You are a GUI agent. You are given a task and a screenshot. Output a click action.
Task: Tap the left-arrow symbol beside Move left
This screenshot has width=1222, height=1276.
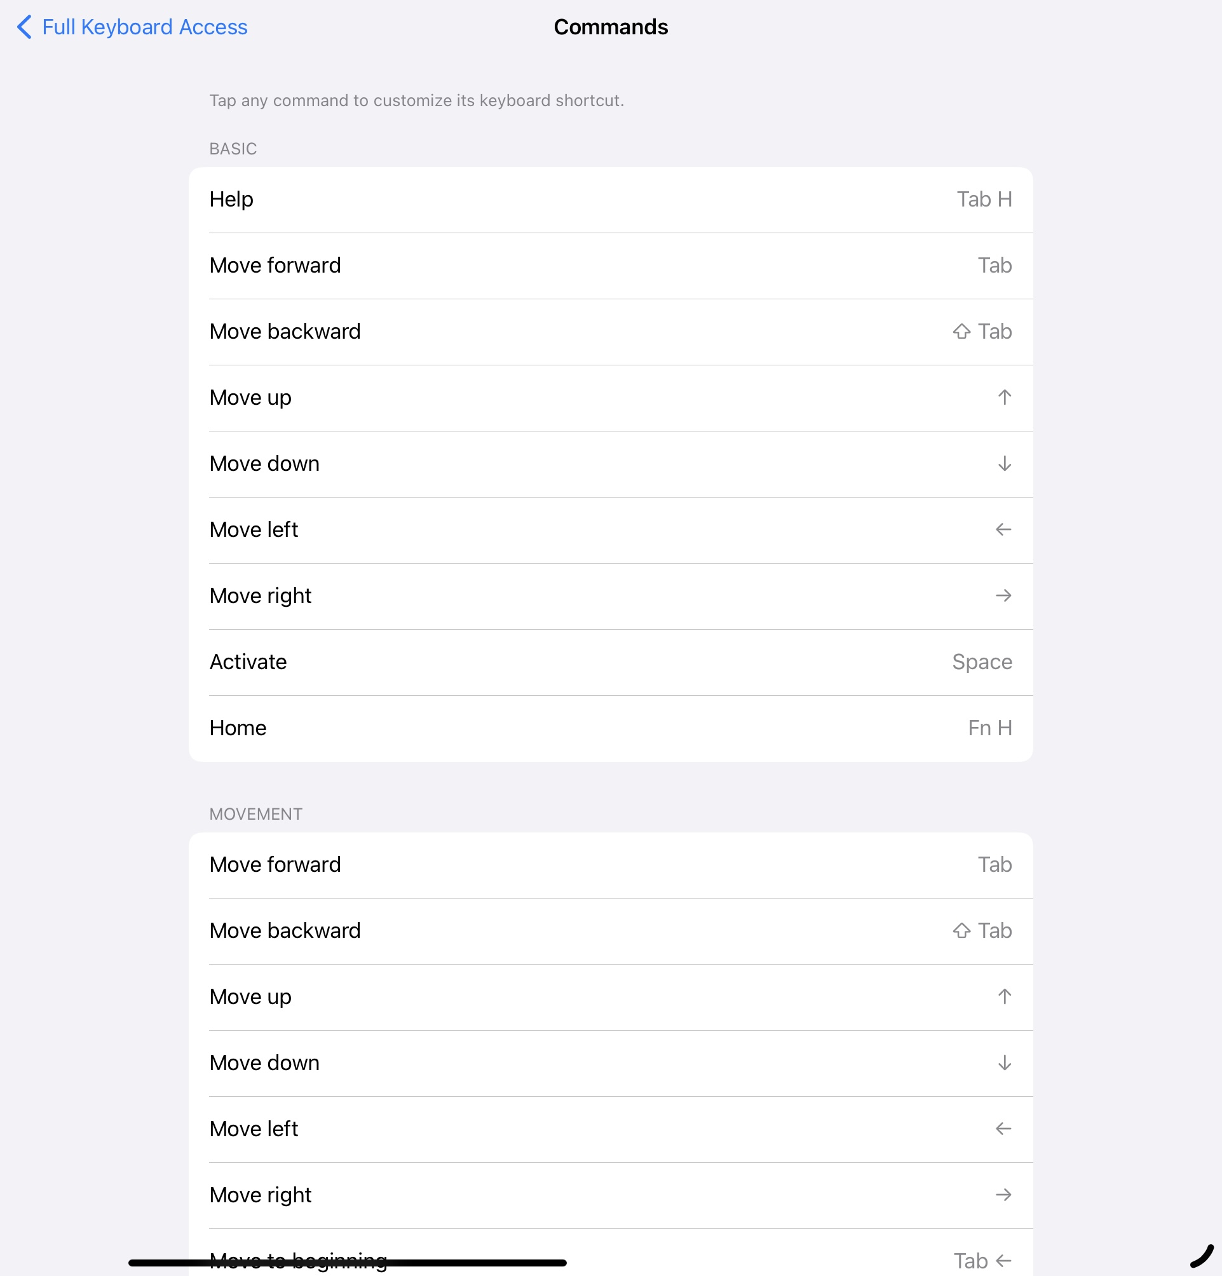[x=1004, y=530]
